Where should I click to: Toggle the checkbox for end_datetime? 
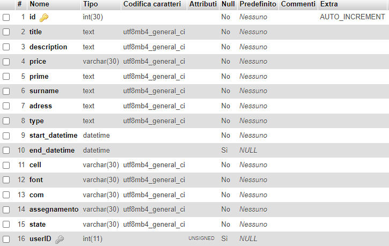pos(6,151)
